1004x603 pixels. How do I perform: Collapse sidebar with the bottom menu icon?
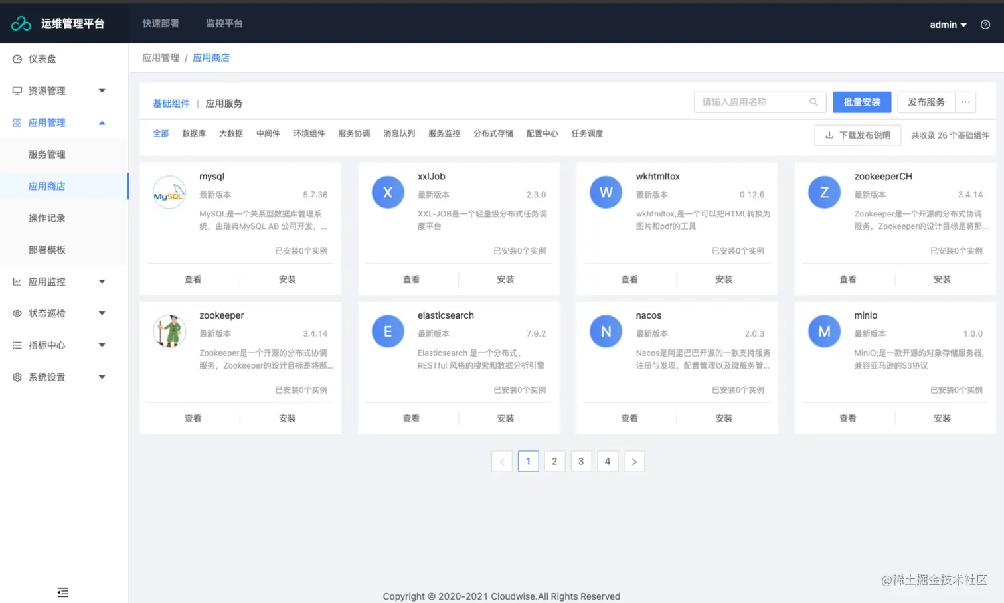[x=63, y=592]
